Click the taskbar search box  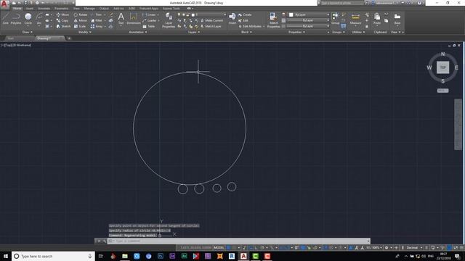tap(53, 256)
